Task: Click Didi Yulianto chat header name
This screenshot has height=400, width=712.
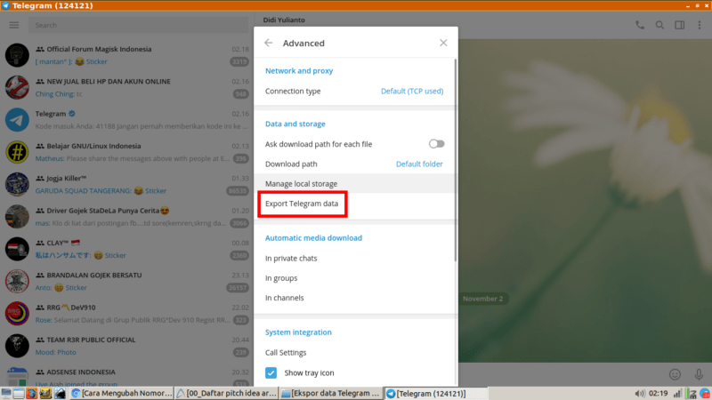Action: pyautogui.click(x=284, y=20)
